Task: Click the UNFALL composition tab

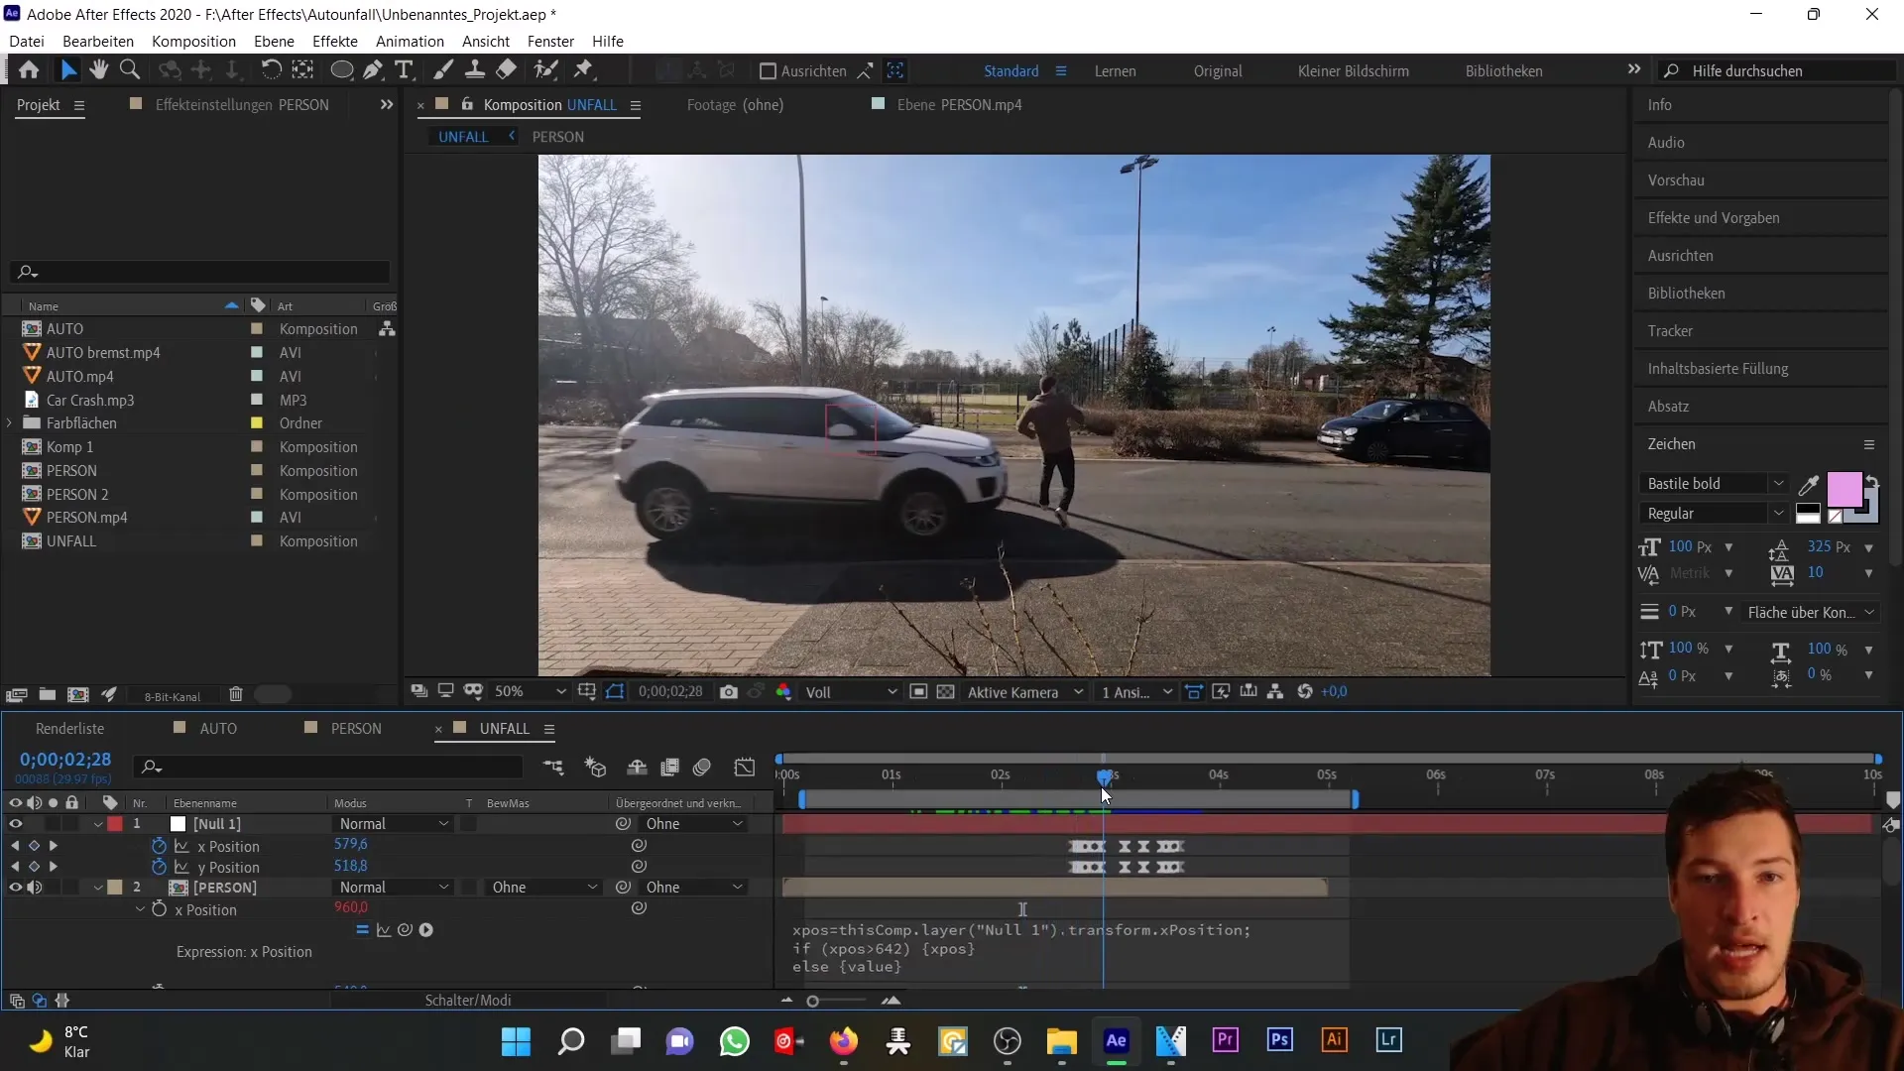Action: (x=464, y=136)
